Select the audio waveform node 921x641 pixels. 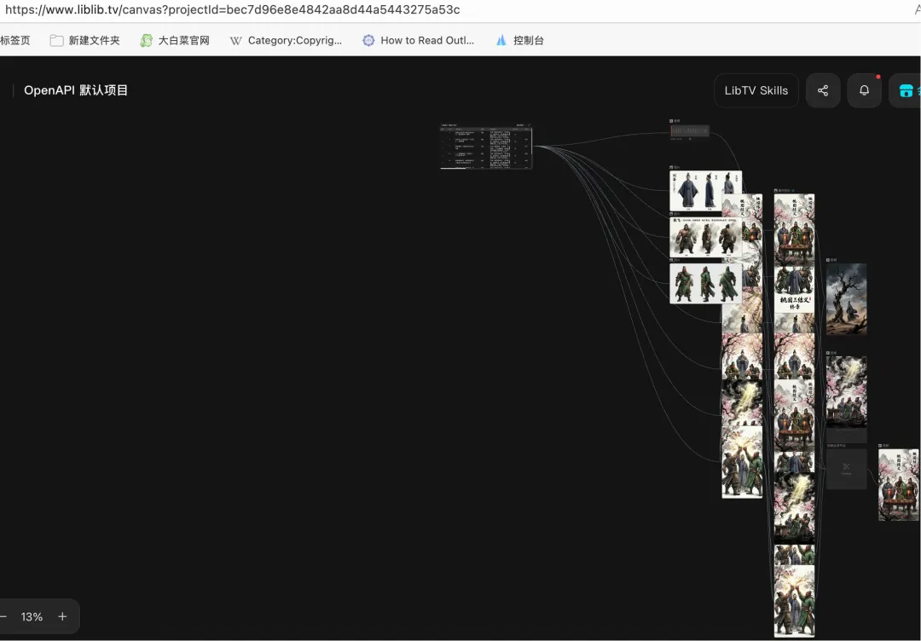click(690, 131)
